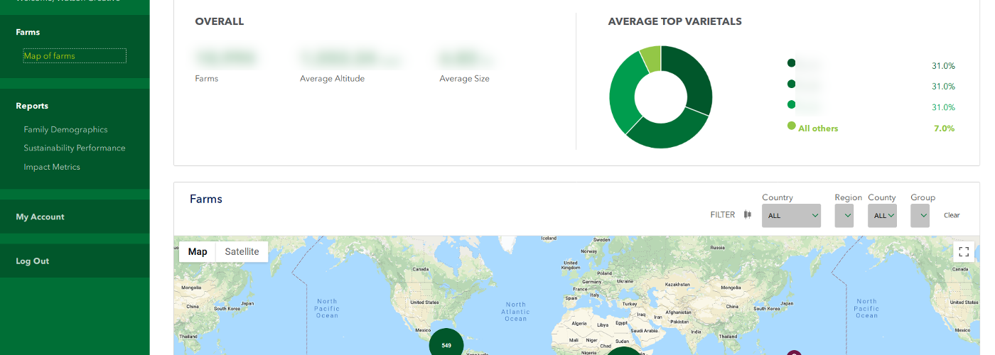995x355 pixels.
Task: Click the darkest green top legend dot
Action: (x=791, y=63)
